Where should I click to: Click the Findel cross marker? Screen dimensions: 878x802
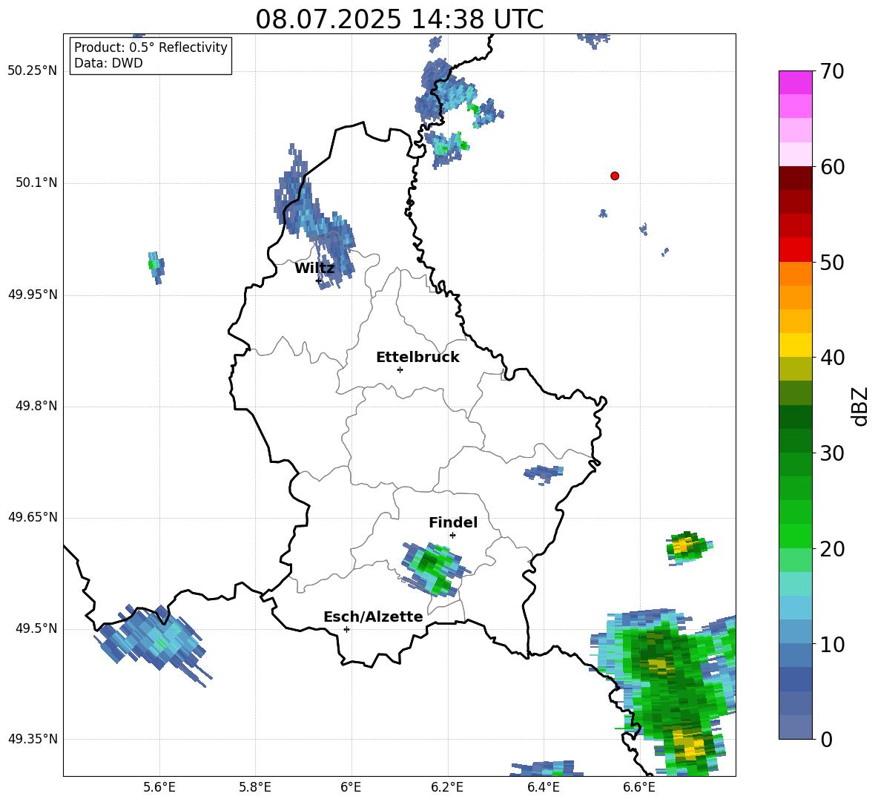[452, 536]
